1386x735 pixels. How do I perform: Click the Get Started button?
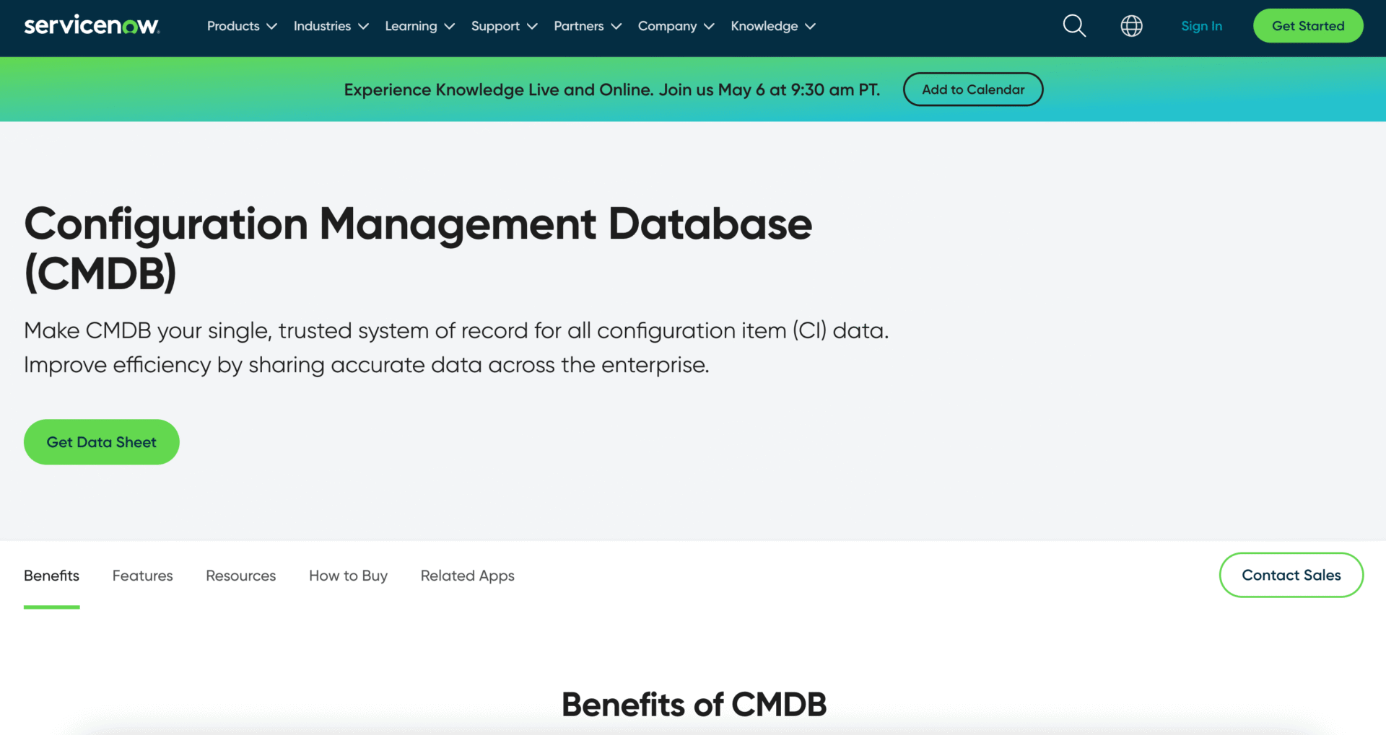pos(1307,25)
